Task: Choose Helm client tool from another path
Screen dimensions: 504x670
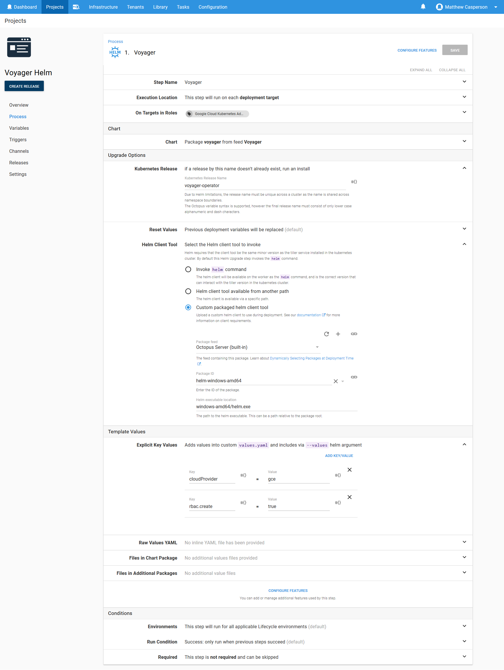Action: pyautogui.click(x=188, y=291)
